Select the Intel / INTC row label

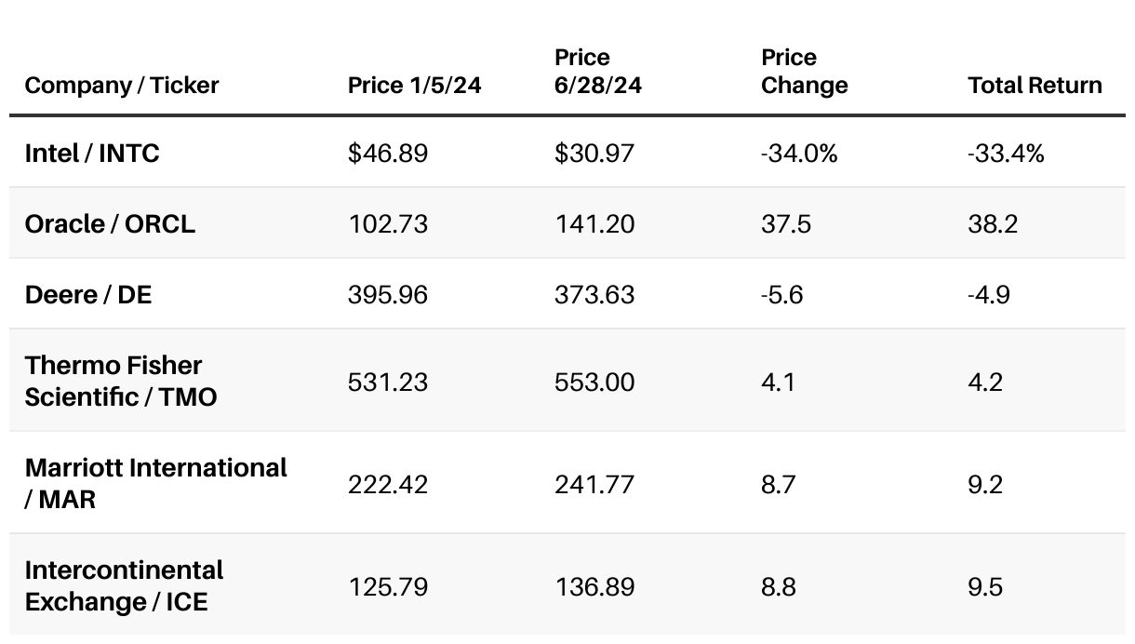coord(92,153)
